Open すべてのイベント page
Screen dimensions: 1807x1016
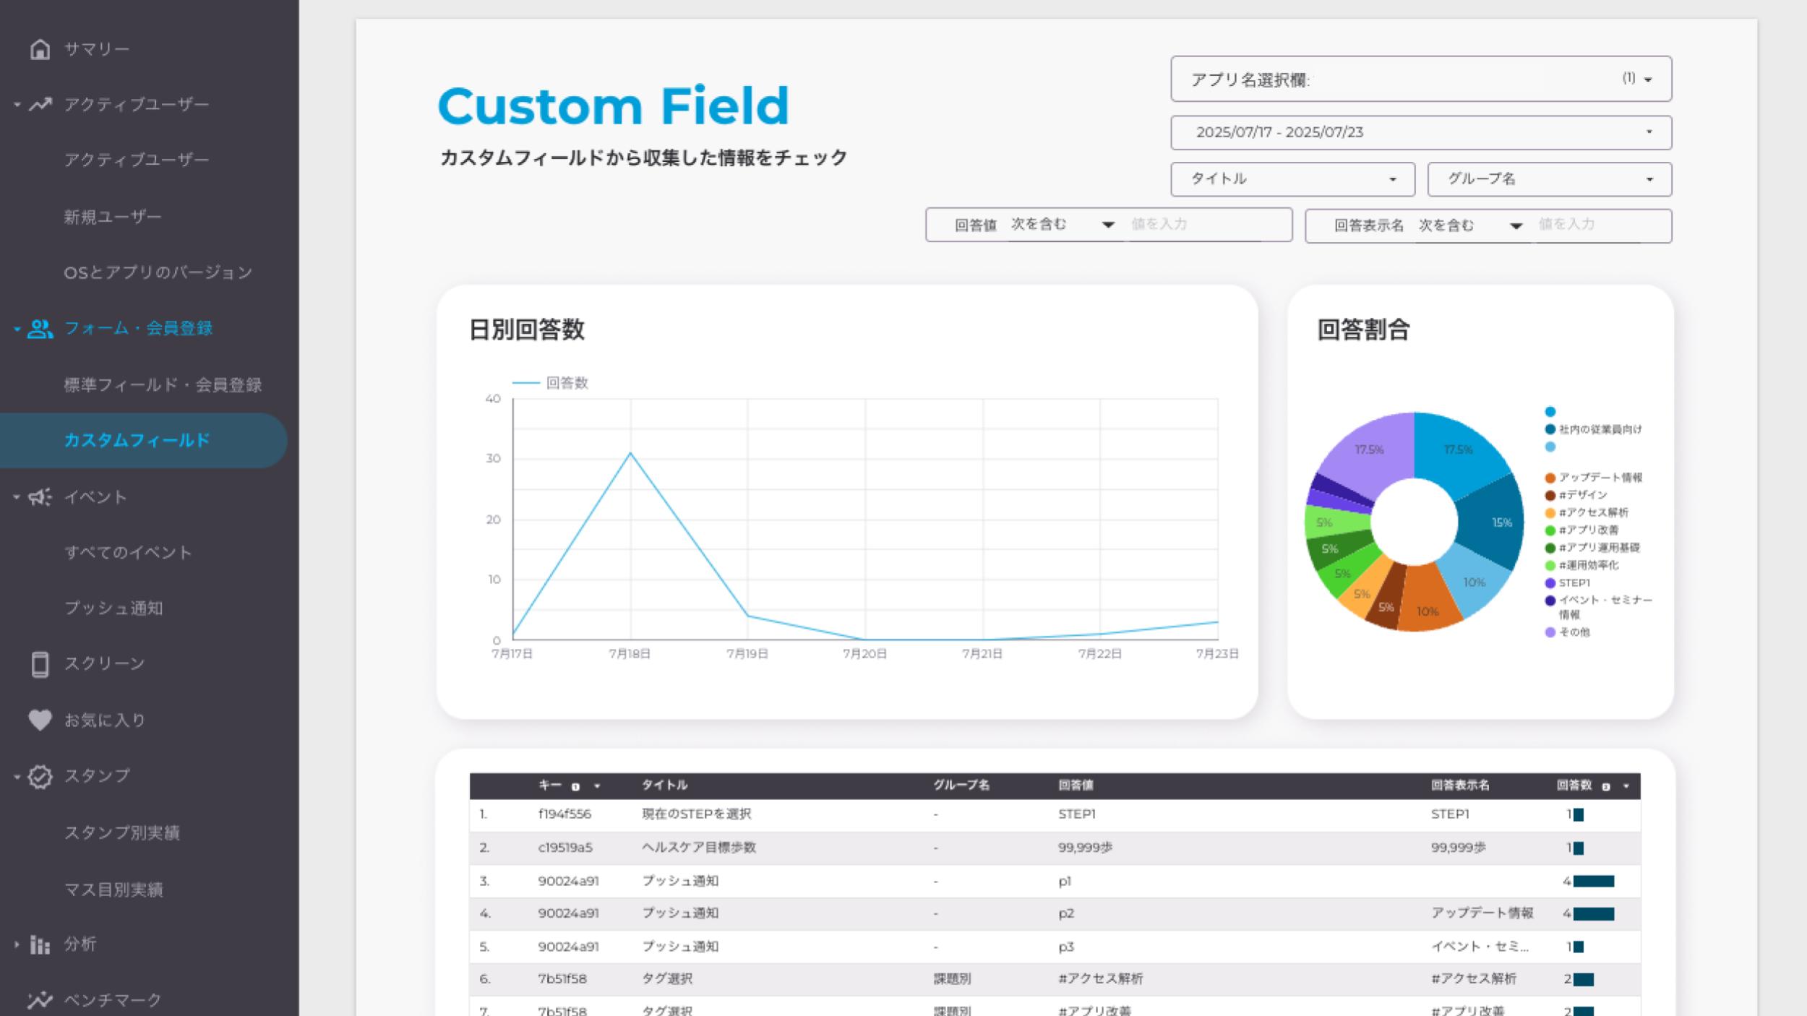(128, 553)
